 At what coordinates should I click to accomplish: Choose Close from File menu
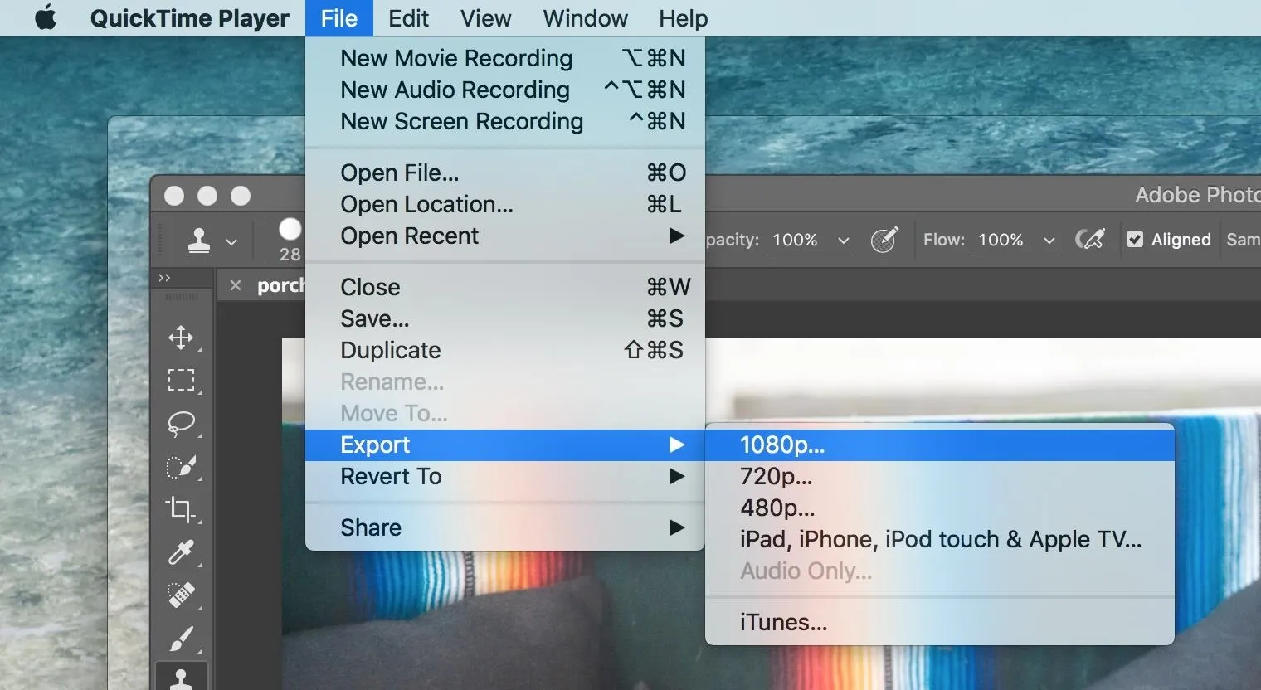coord(505,287)
